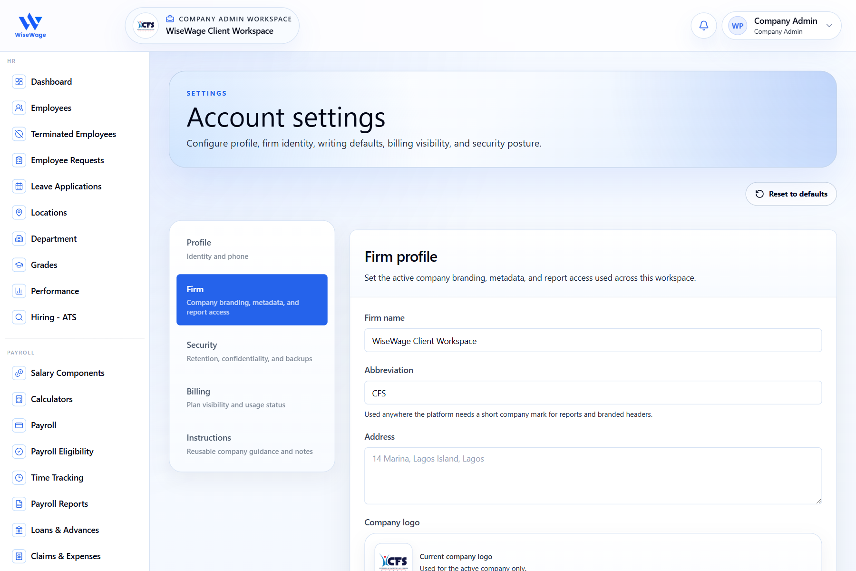
Task: Select the Firm settings tab
Action: [x=252, y=300]
